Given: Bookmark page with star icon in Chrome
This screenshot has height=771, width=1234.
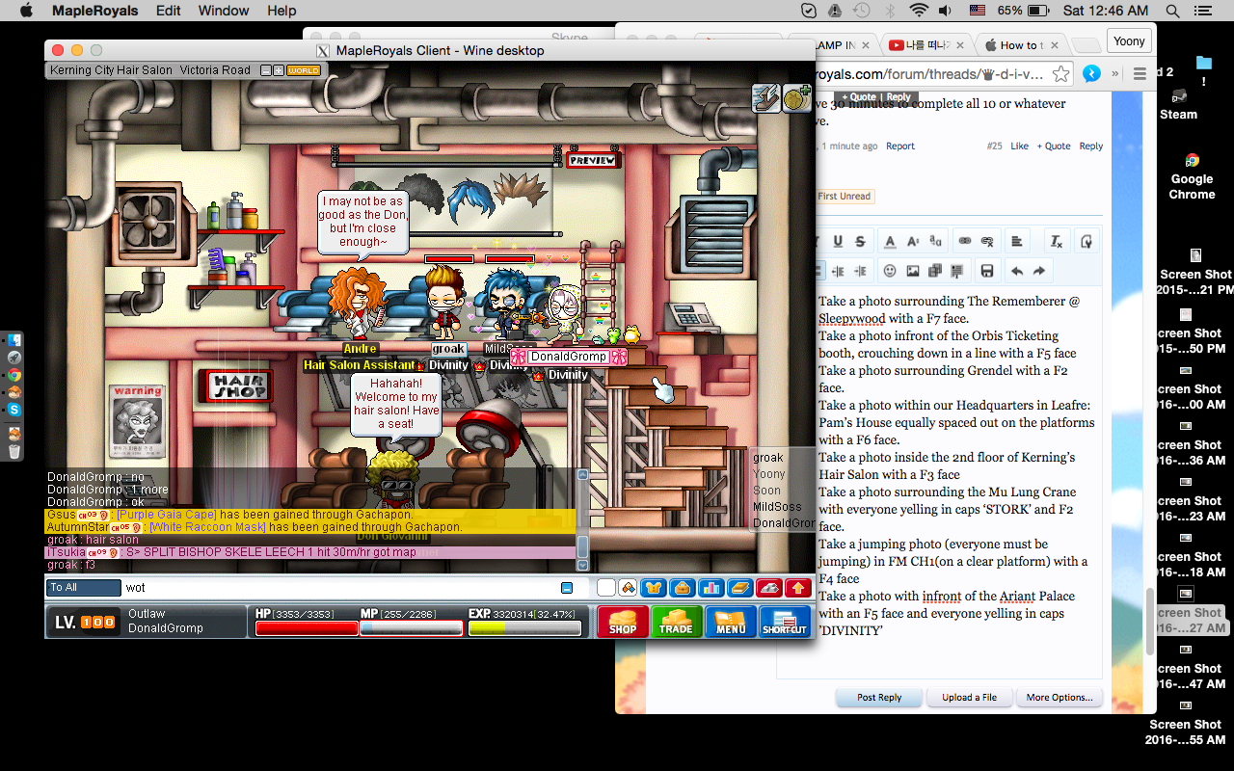Looking at the screenshot, I should [1060, 74].
